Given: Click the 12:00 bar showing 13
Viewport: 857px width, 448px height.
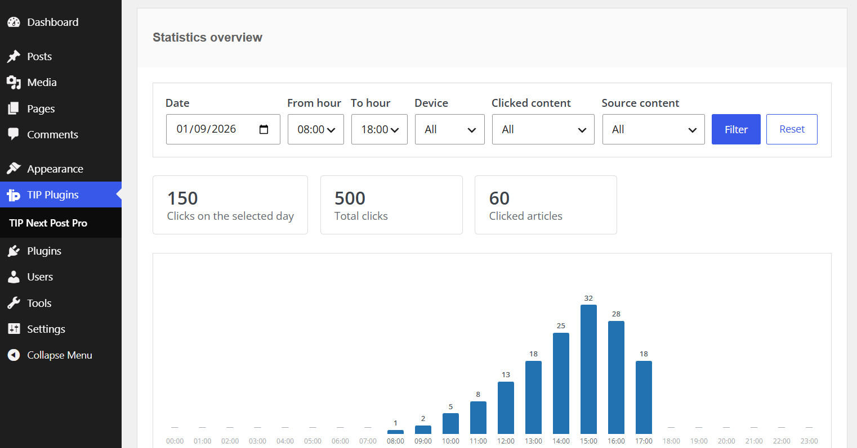Looking at the screenshot, I should coord(506,408).
